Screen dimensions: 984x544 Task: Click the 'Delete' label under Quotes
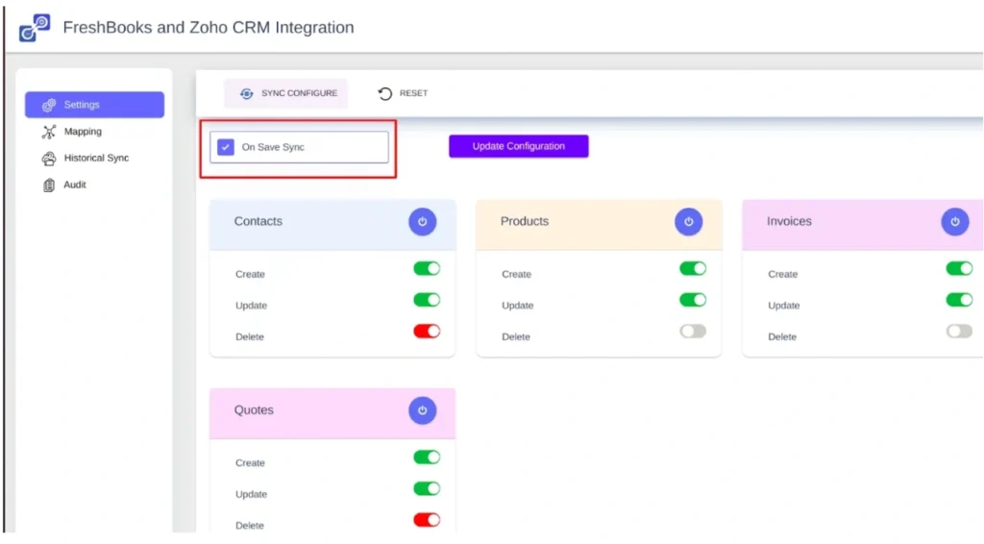[x=250, y=526]
